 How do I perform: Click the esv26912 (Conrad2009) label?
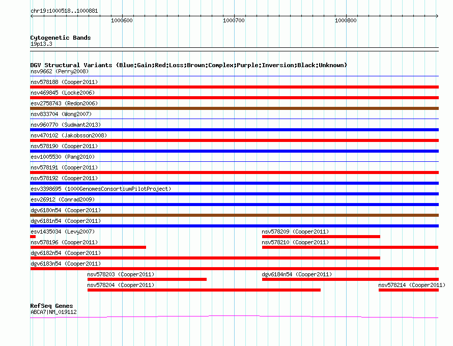click(63, 199)
